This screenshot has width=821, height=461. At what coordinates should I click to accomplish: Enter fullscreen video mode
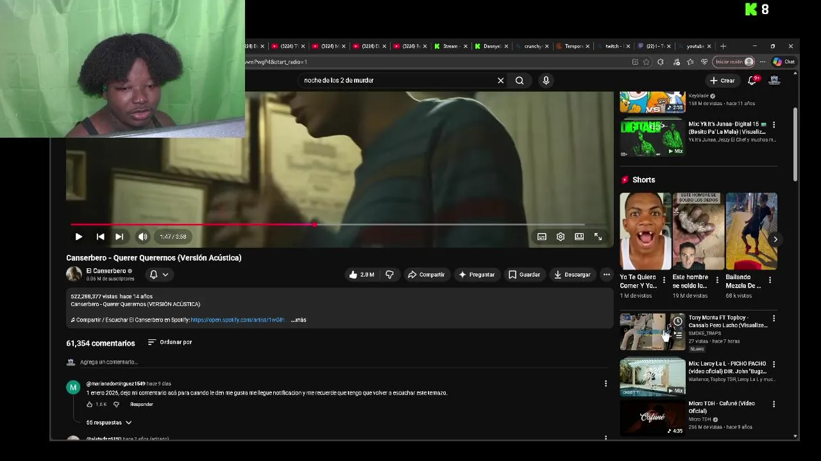coord(598,237)
